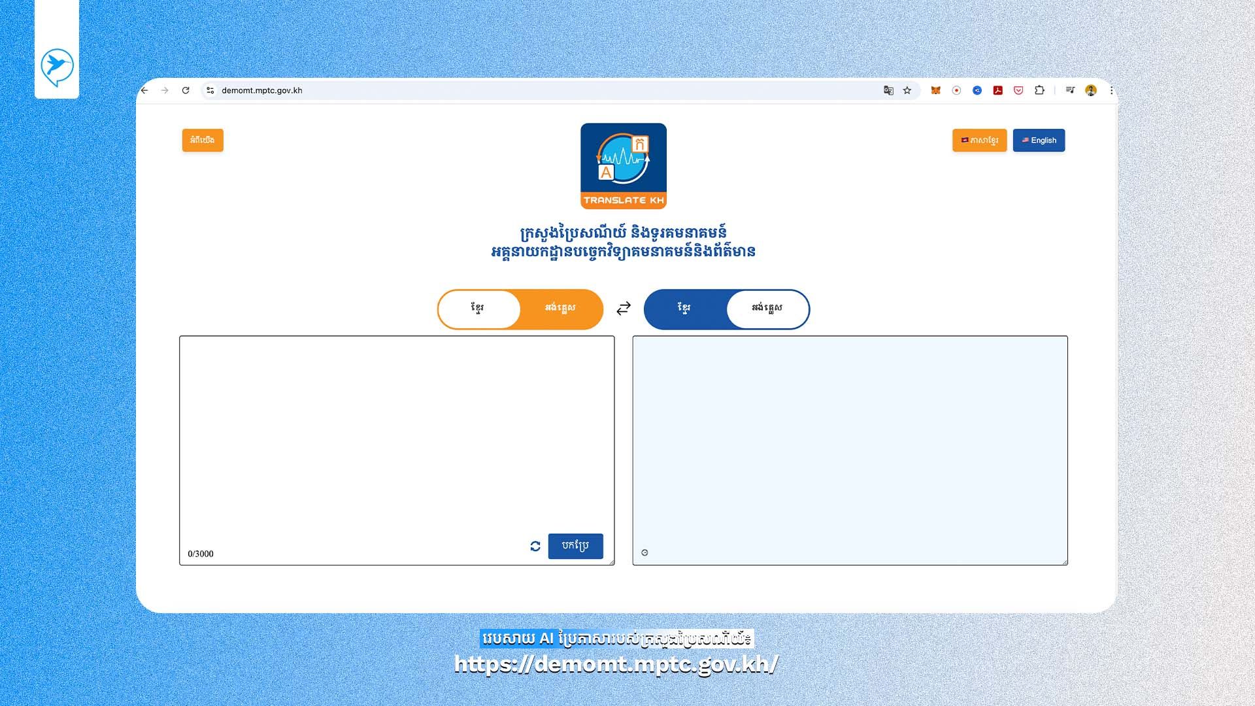
Task: Open the Pocket extension icon
Action: (1018, 90)
